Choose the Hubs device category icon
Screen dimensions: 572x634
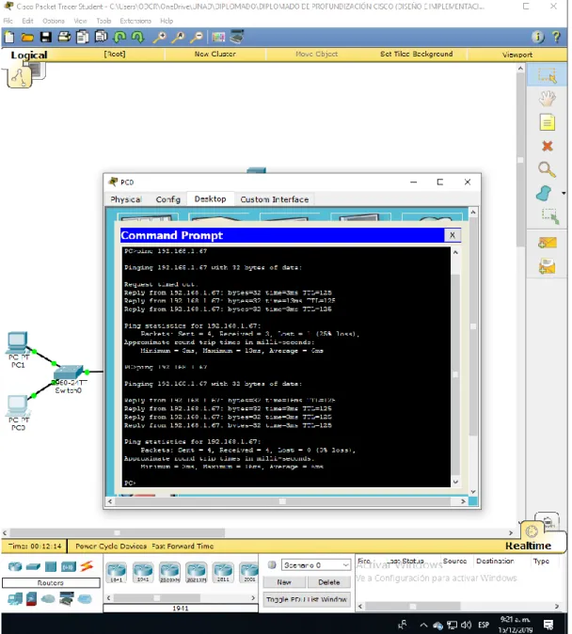point(51,566)
